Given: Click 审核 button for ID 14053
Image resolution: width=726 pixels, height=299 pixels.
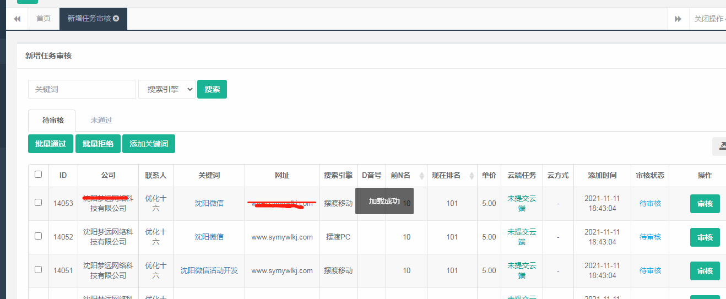Looking at the screenshot, I should pyautogui.click(x=705, y=204).
